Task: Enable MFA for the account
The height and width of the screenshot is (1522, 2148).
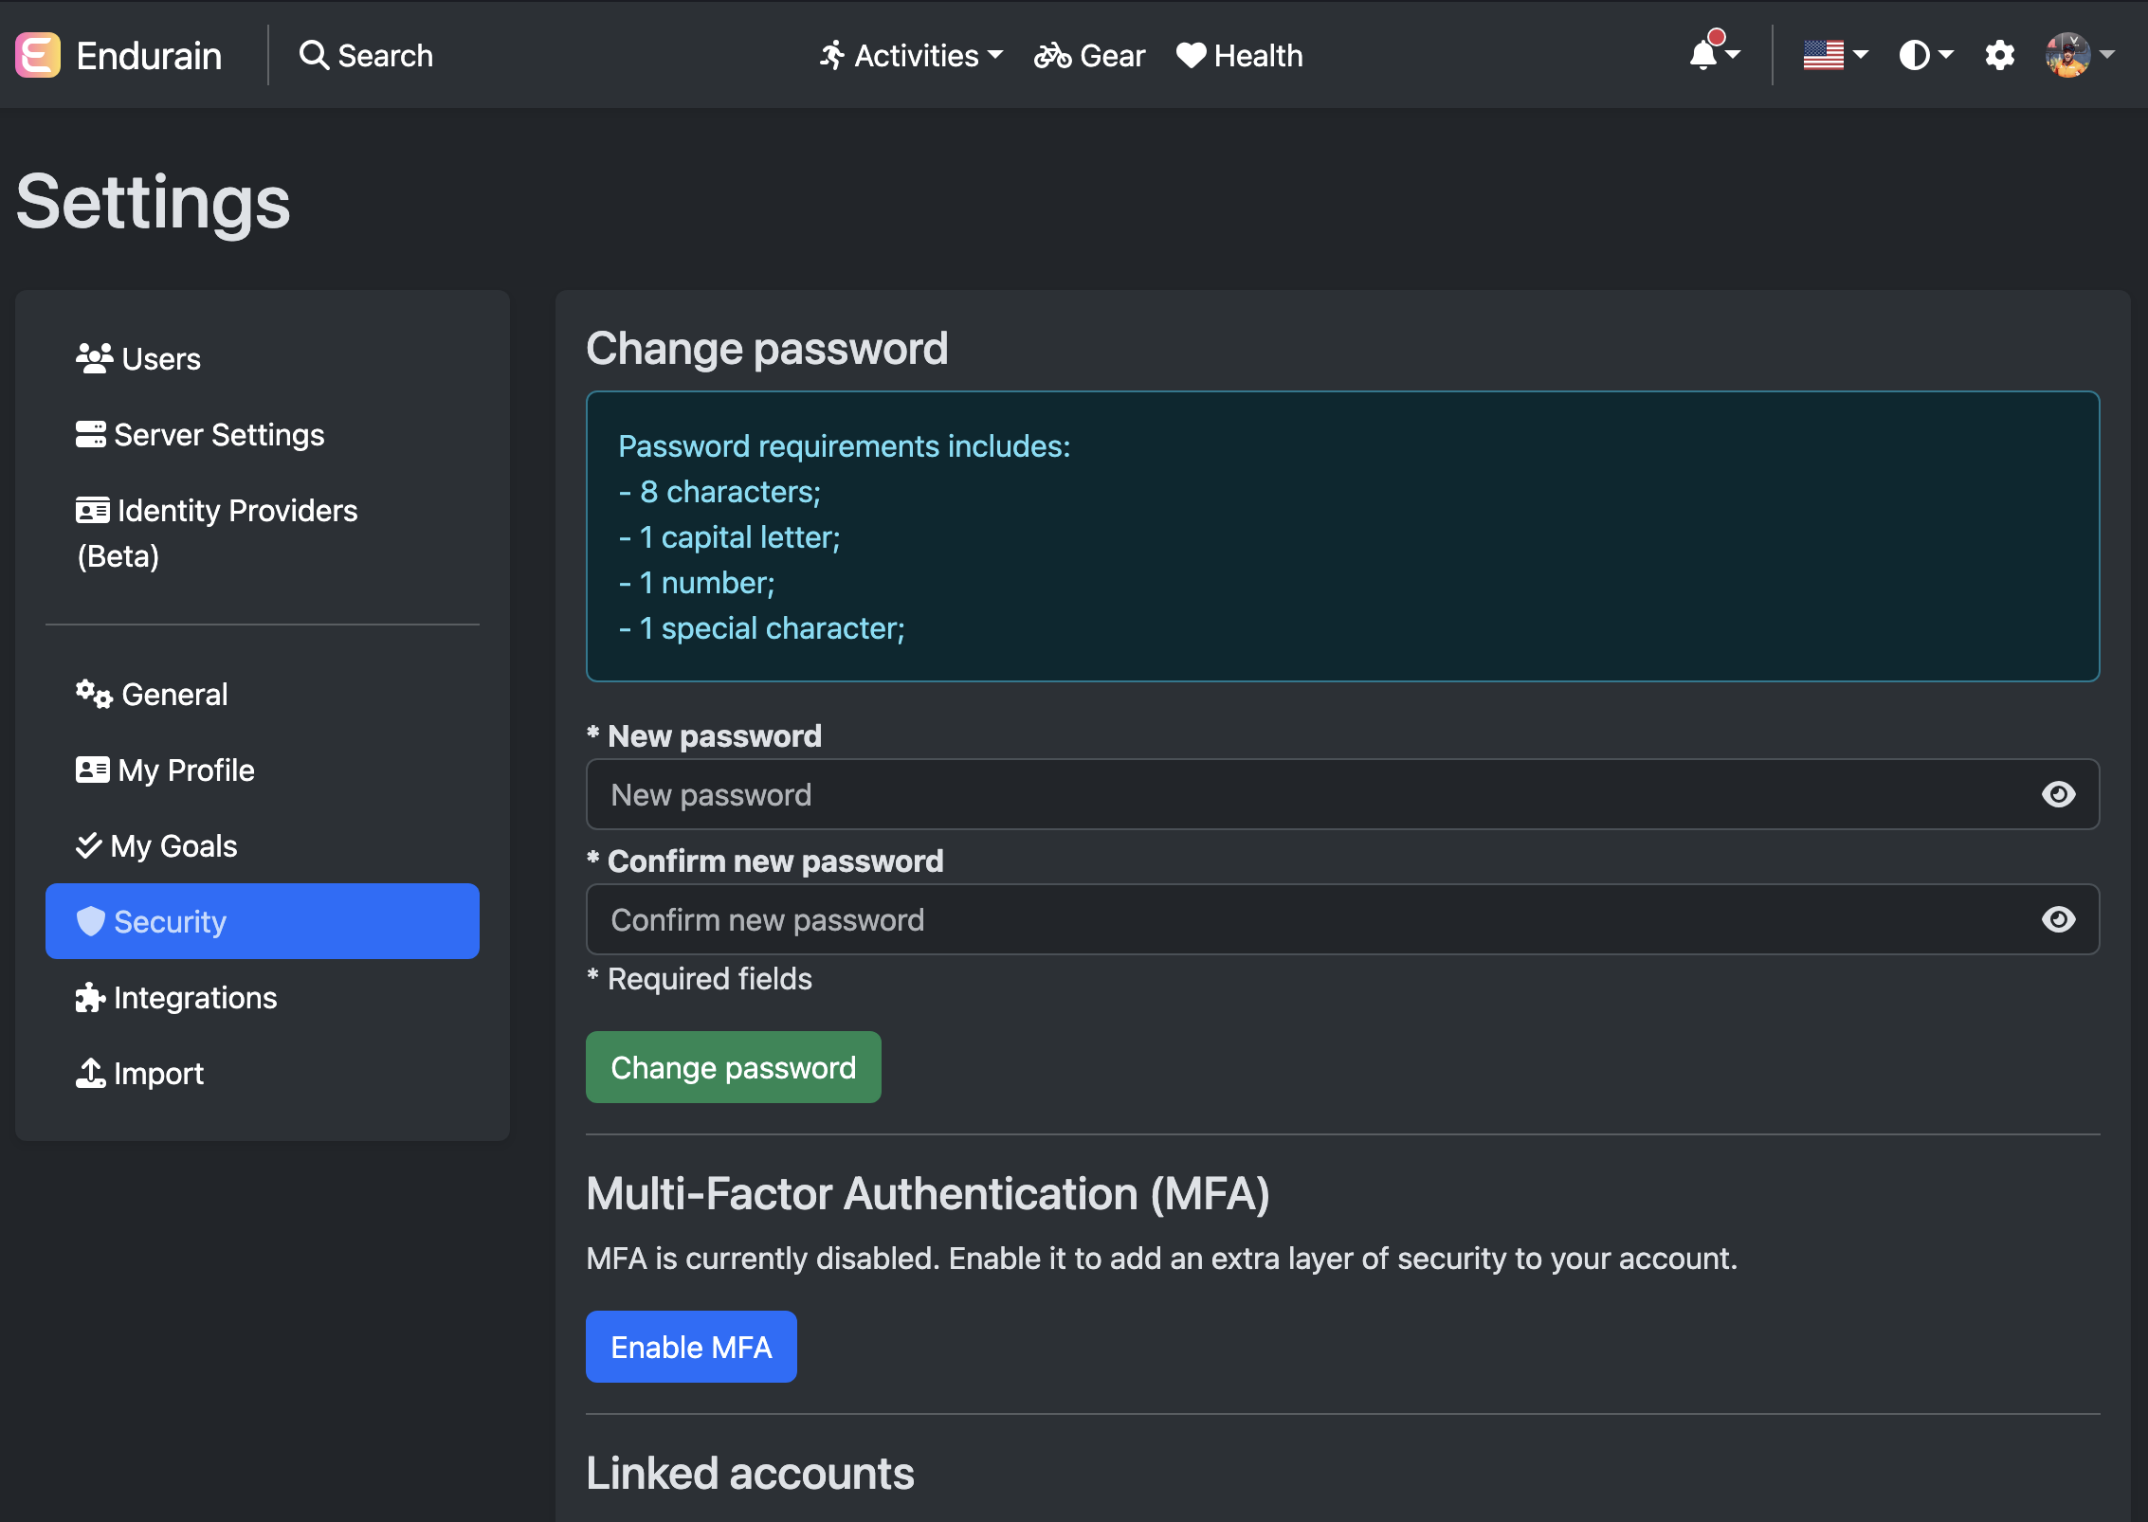Action: click(x=690, y=1346)
